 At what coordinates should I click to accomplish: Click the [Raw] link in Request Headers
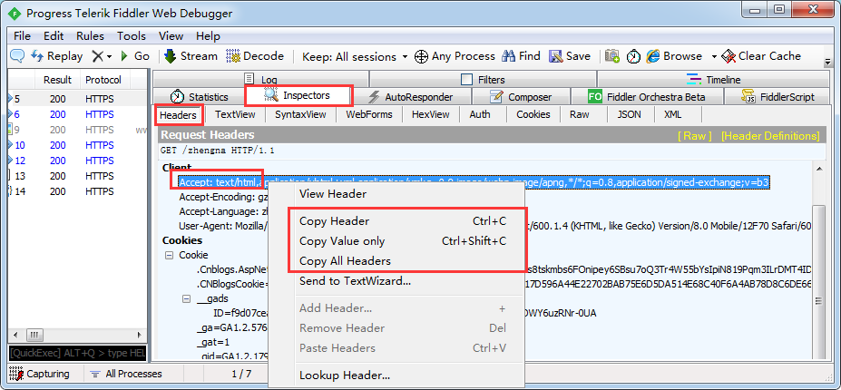[x=696, y=135]
